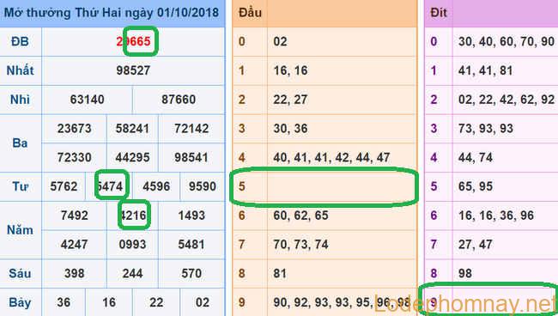
Task: Click seventh prize number 36
Action: (64, 302)
